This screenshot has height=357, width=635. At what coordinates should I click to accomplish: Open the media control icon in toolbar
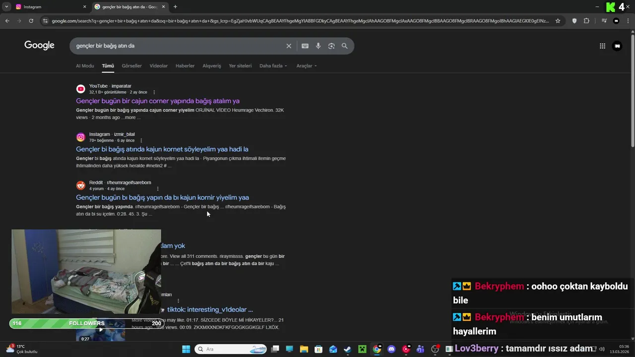[604, 21]
